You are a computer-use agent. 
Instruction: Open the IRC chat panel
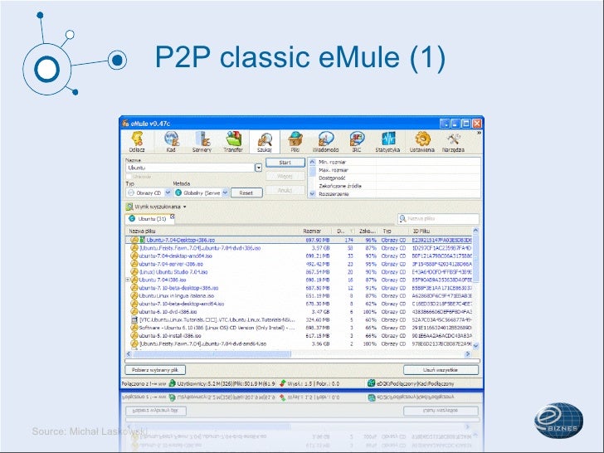[x=357, y=139]
